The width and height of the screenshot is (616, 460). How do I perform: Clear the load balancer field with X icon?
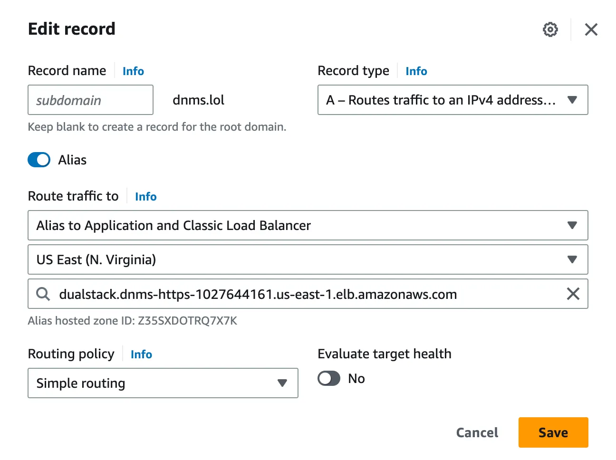click(573, 294)
